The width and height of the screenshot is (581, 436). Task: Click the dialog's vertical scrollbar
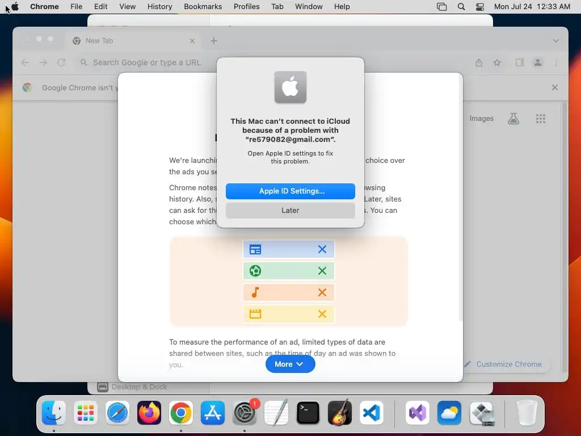click(460, 198)
